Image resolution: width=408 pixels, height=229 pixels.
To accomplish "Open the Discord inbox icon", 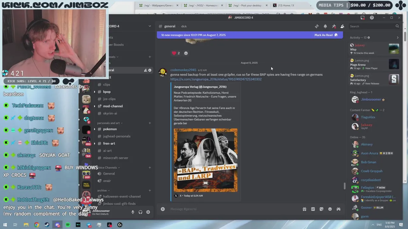I will [362, 17].
